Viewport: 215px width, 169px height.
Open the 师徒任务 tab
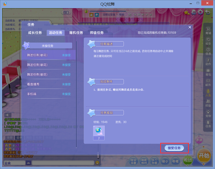(97, 33)
